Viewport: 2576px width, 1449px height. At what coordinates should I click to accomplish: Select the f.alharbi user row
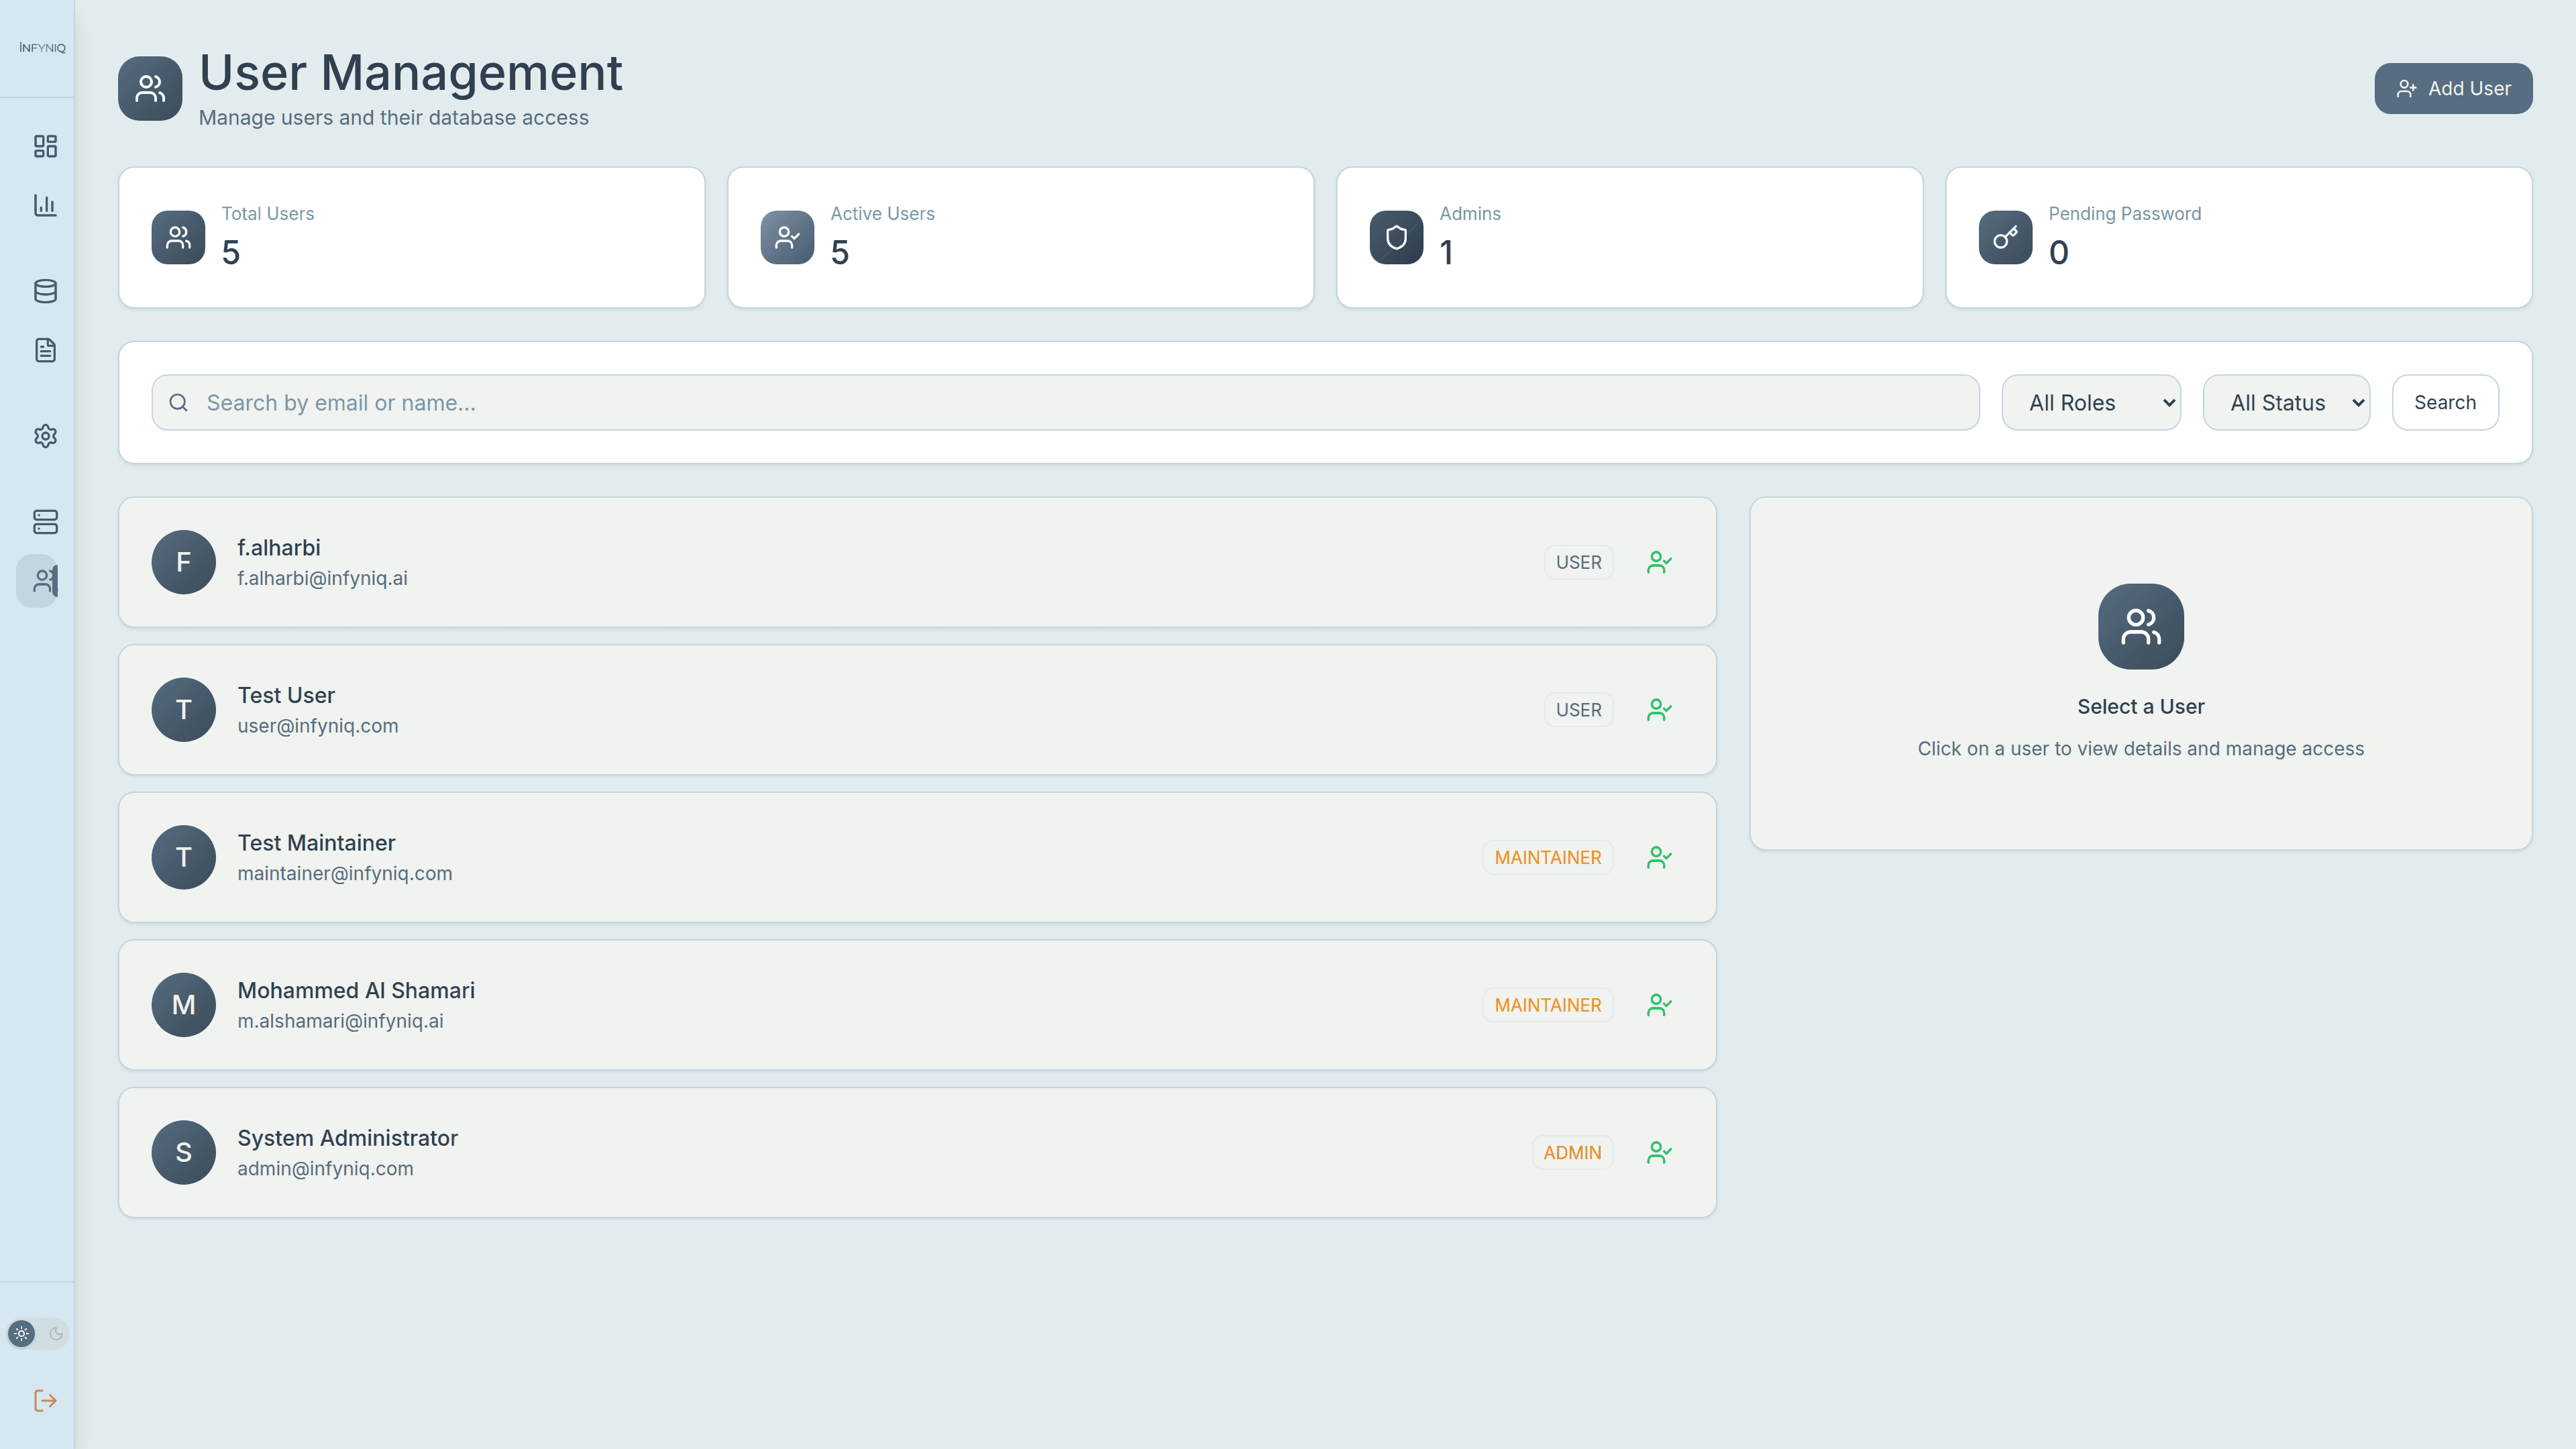click(800, 562)
